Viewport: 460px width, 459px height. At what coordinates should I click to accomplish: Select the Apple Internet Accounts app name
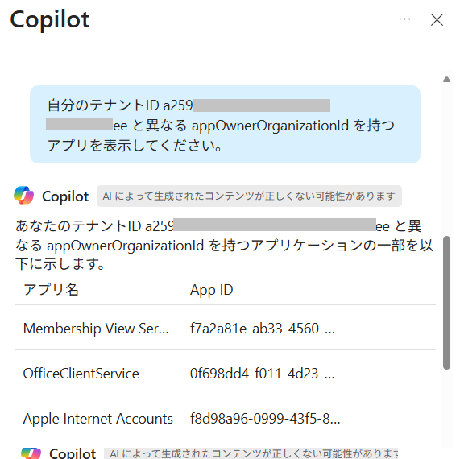click(x=98, y=419)
